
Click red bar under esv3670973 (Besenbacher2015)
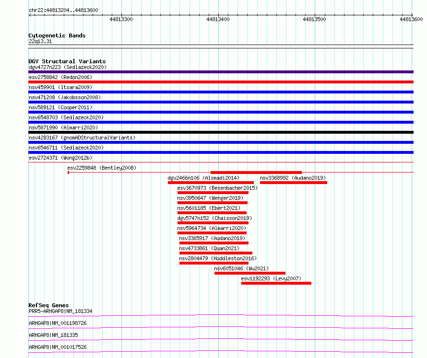(x=213, y=193)
